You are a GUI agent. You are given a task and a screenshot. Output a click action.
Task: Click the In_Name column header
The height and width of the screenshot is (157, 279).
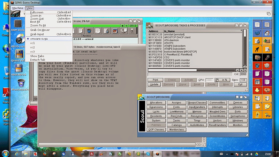[x=203, y=31]
